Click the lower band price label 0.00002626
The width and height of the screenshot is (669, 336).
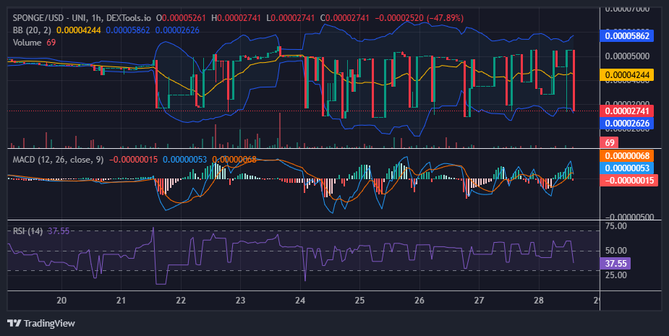(x=626, y=124)
